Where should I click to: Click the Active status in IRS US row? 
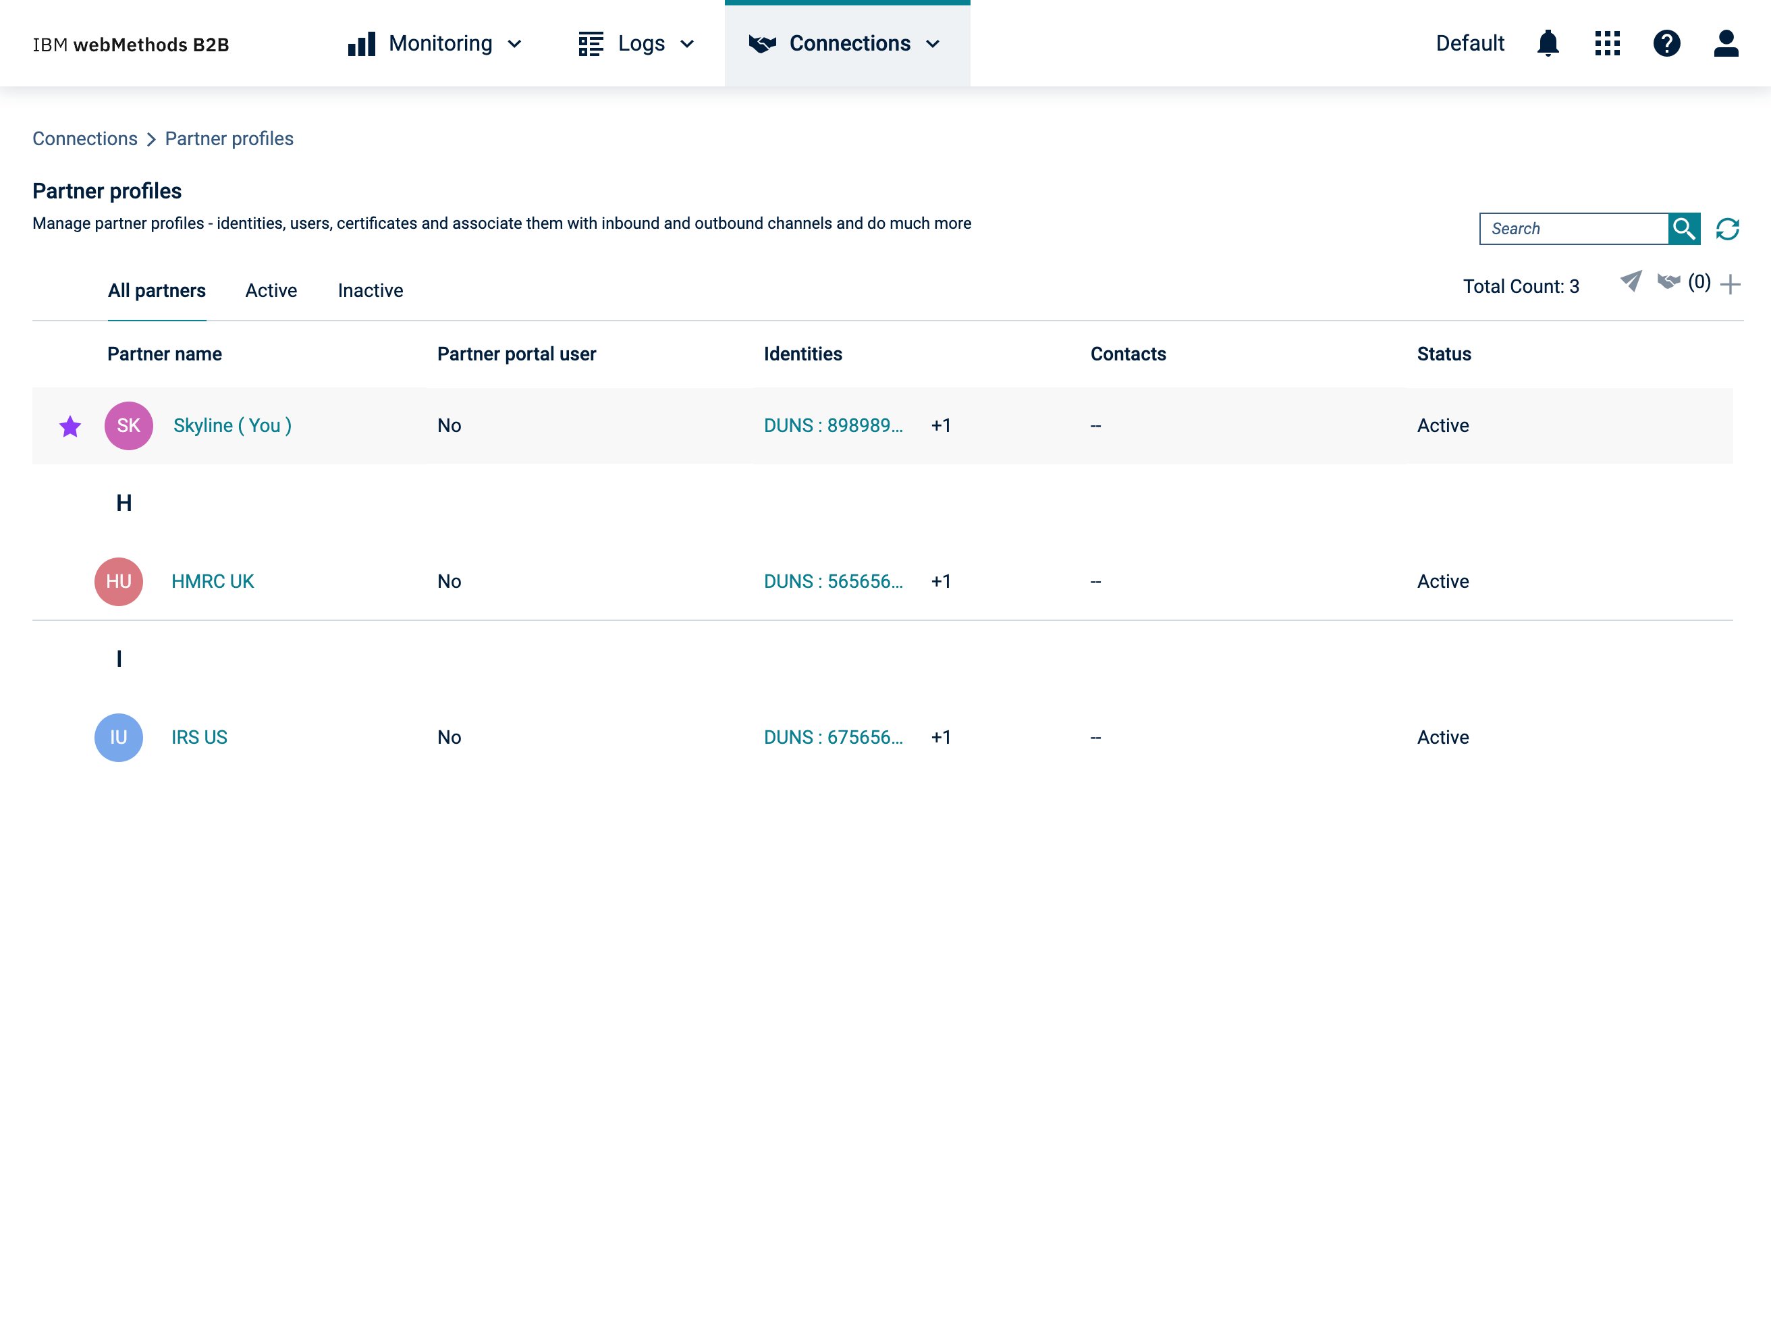[1443, 738]
